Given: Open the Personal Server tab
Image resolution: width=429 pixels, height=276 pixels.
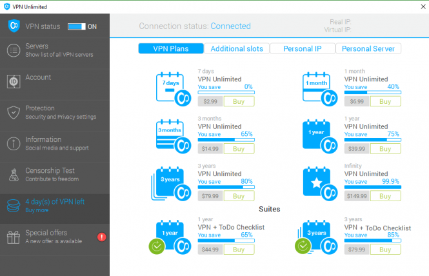Looking at the screenshot, I should [x=368, y=49].
